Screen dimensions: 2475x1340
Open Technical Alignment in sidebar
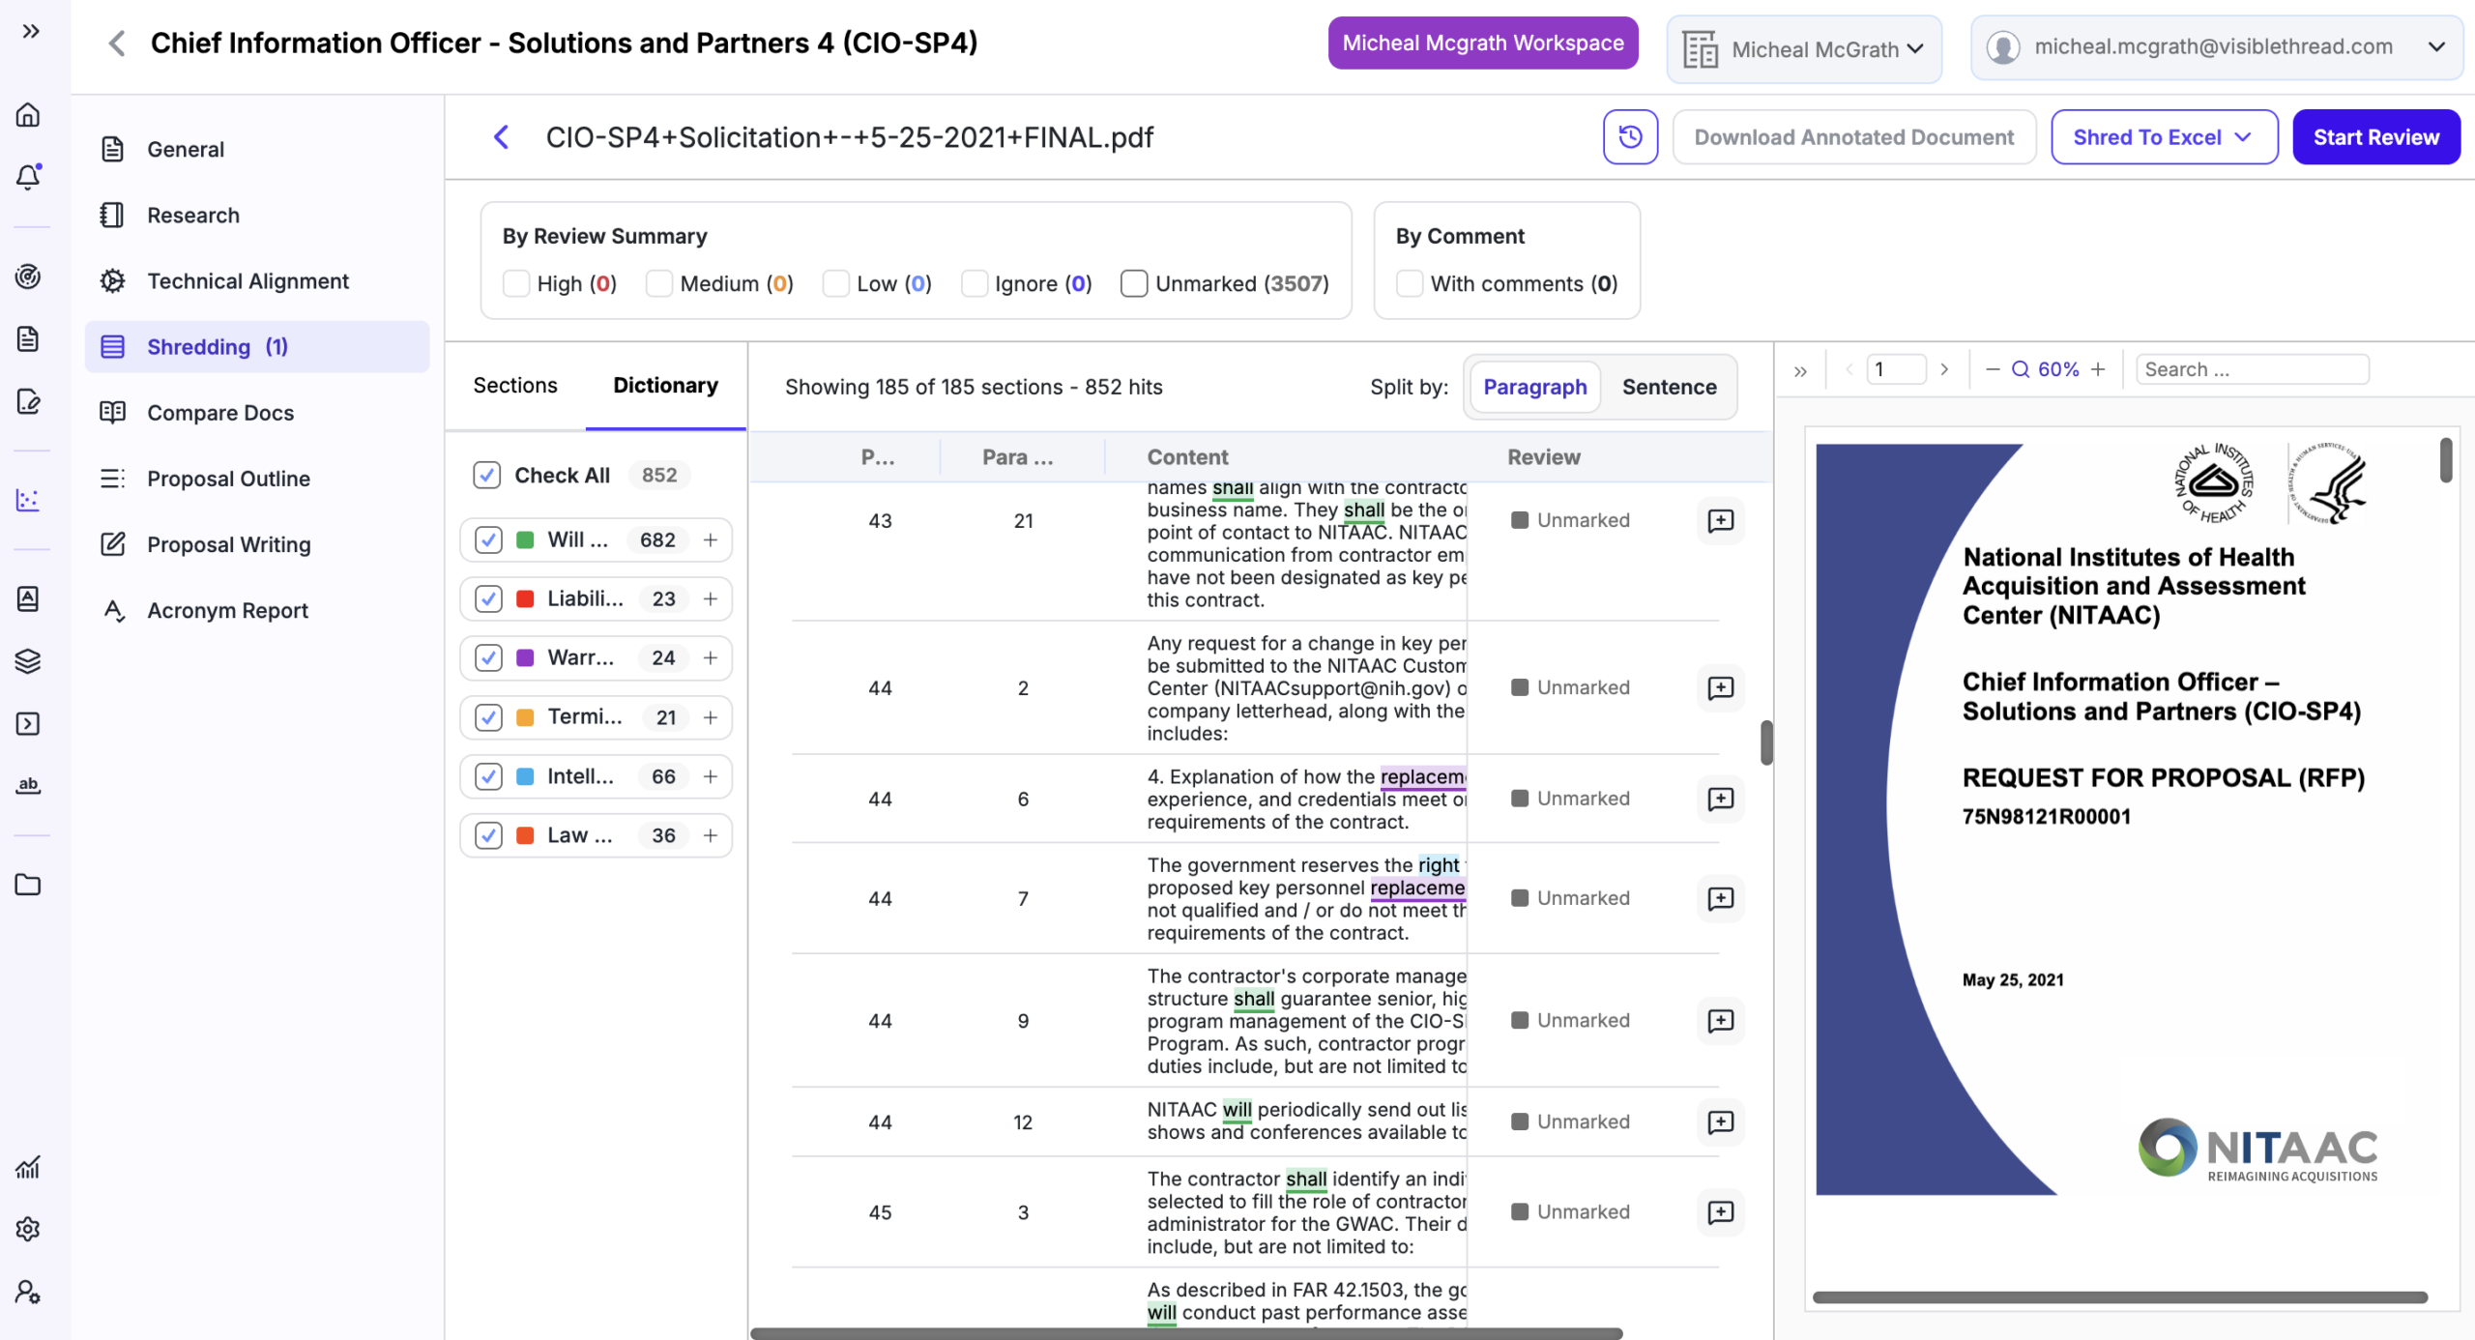click(x=257, y=280)
